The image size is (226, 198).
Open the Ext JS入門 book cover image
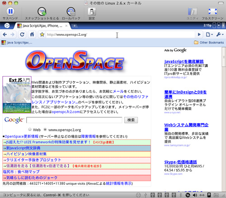(17, 95)
